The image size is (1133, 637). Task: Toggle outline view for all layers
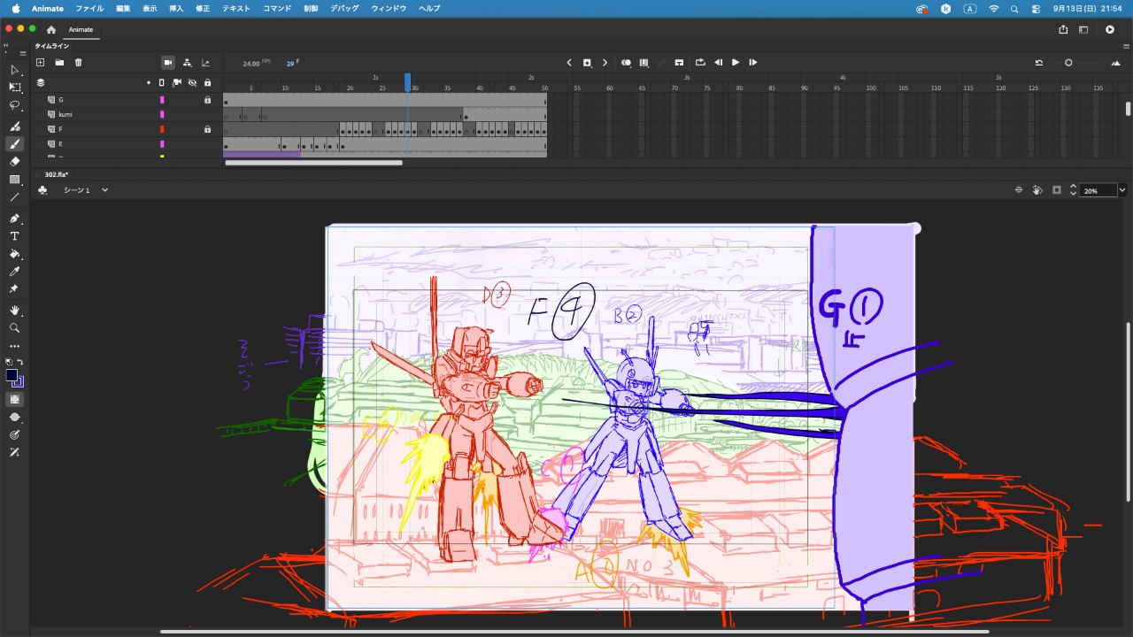coord(162,82)
